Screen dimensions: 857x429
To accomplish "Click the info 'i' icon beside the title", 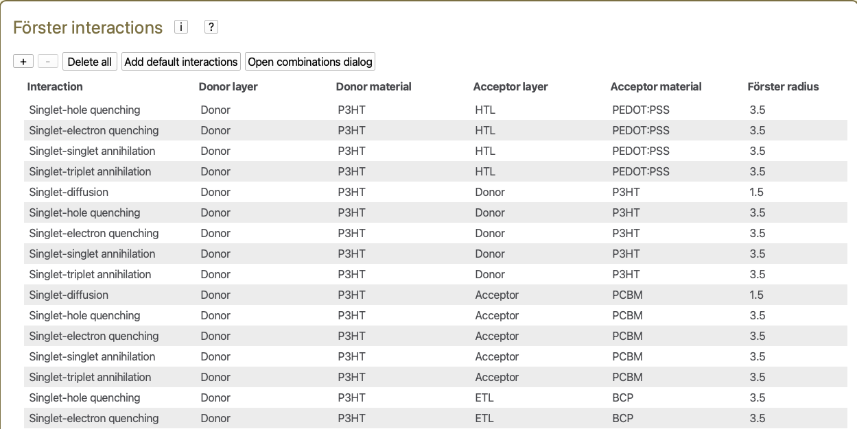I will click(x=181, y=27).
